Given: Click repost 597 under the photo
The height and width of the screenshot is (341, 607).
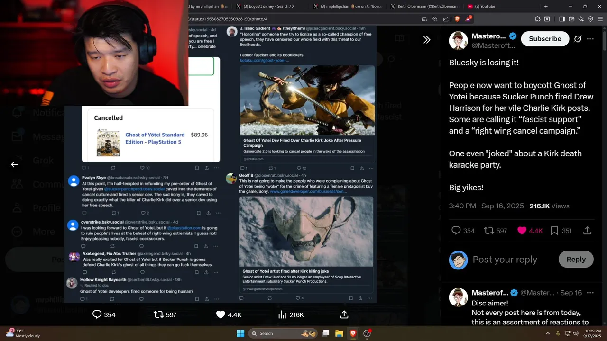Looking at the screenshot, I should (x=165, y=314).
